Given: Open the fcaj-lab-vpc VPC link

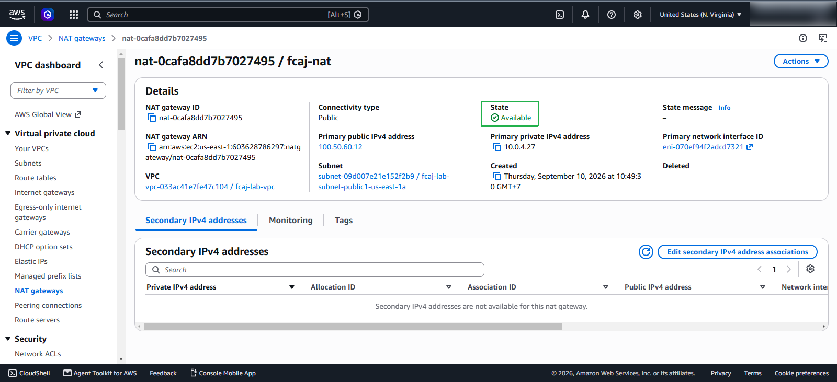Looking at the screenshot, I should (x=210, y=187).
